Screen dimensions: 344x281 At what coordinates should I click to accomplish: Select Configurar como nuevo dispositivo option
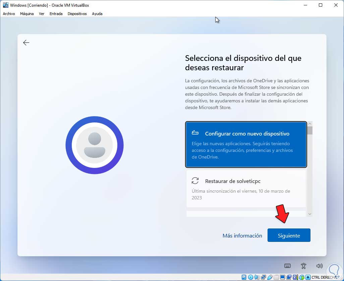coord(246,145)
